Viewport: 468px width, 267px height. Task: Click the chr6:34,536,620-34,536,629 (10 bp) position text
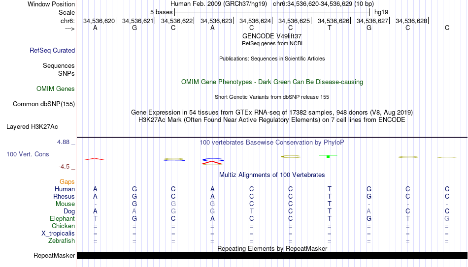[323, 4]
